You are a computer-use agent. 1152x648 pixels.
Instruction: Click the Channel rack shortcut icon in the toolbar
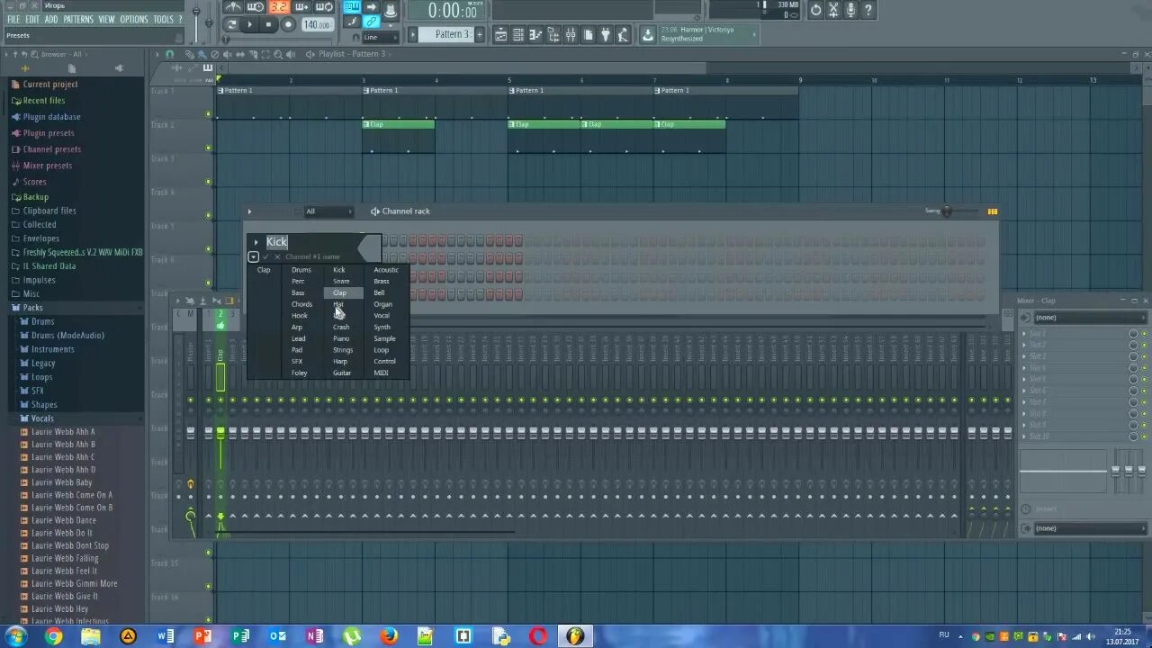click(519, 34)
